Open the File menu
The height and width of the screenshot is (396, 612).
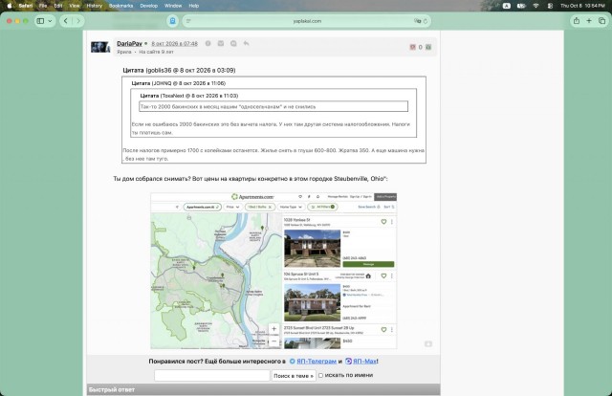pos(43,6)
